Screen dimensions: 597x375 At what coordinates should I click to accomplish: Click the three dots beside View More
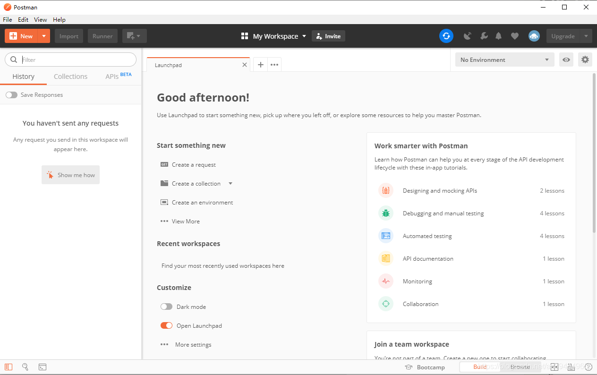[164, 221]
